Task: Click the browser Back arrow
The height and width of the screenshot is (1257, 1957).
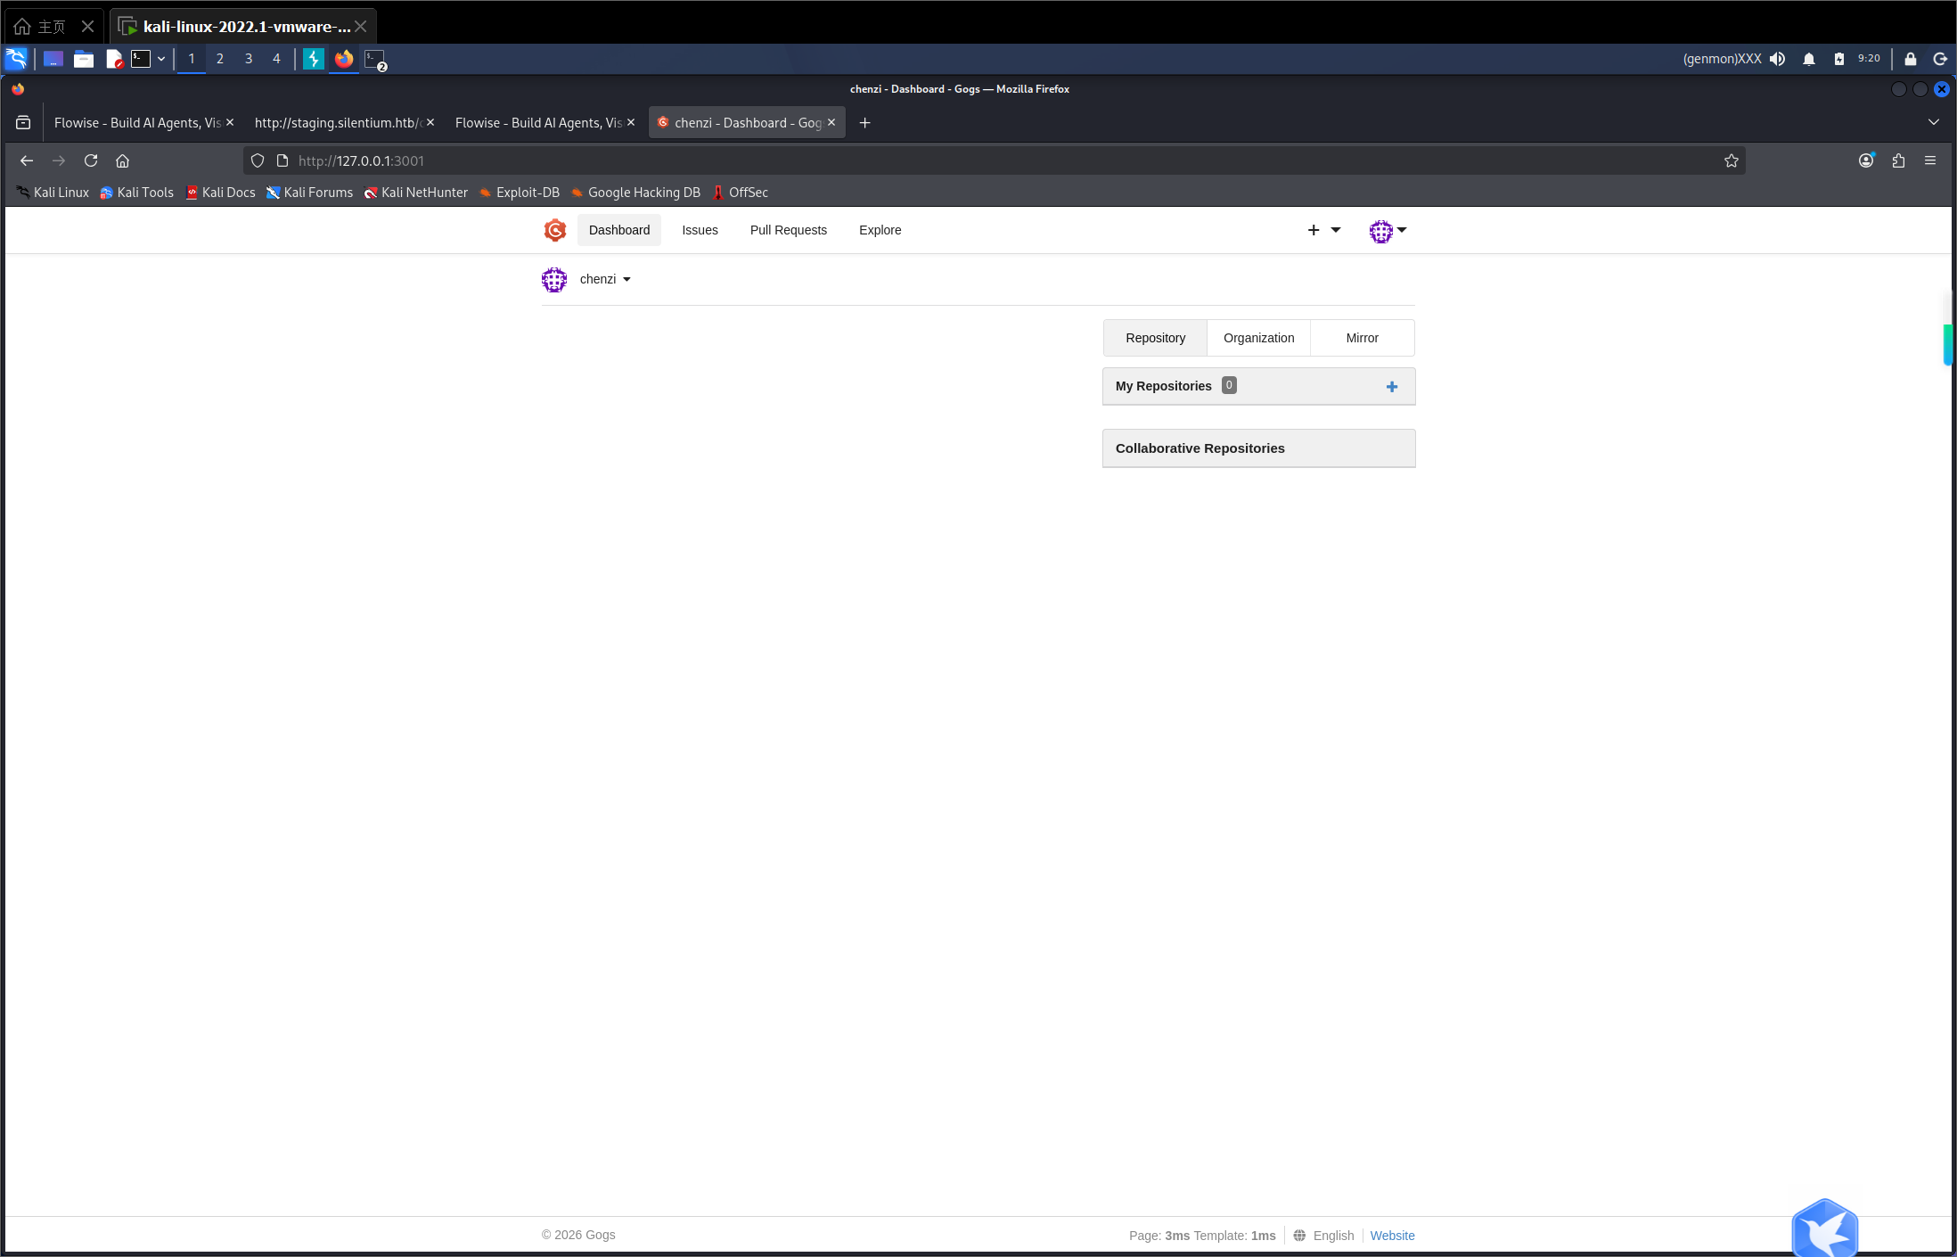Action: 27,160
